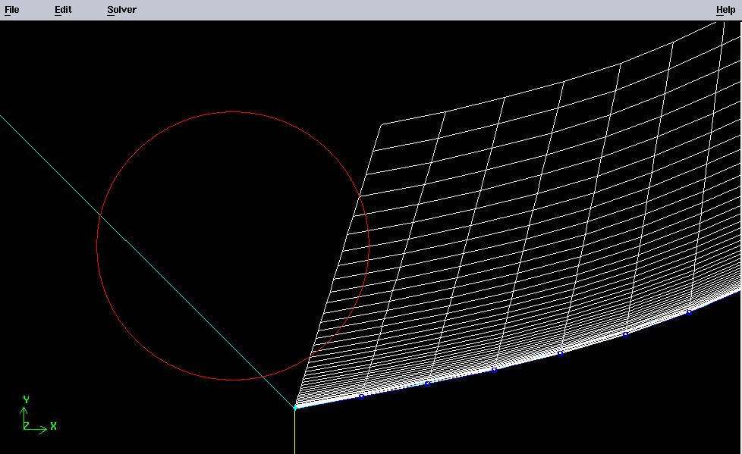Select the rightmost blue control point
Image resolution: width=742 pixels, height=454 pixels.
click(x=689, y=312)
